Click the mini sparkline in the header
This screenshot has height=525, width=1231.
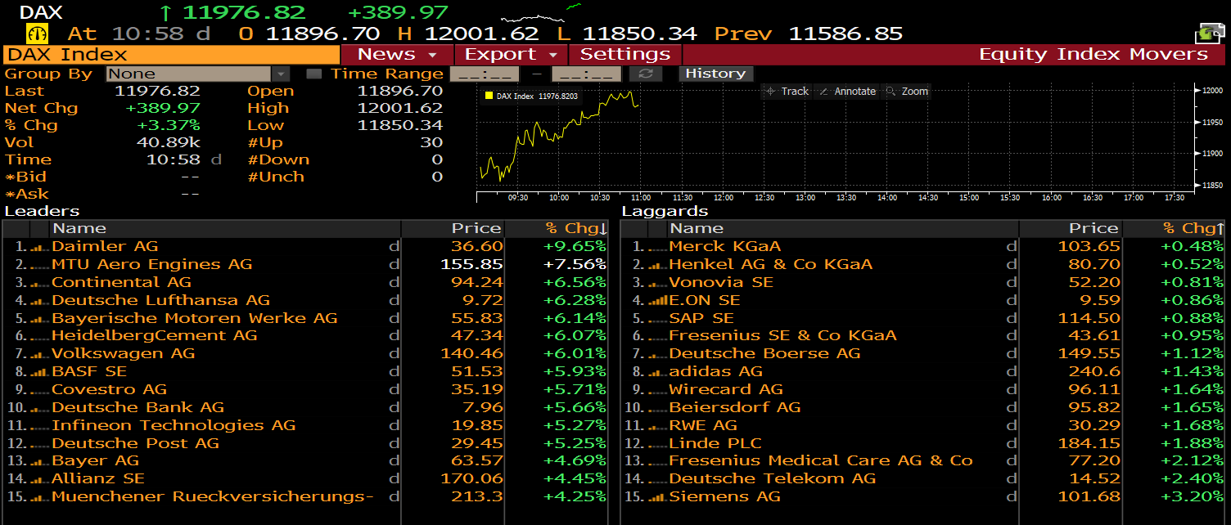[541, 12]
